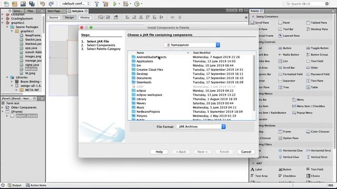The width and height of the screenshot is (337, 189).
Task: Collapse the Swing Containers palette section
Action: [x=253, y=16]
